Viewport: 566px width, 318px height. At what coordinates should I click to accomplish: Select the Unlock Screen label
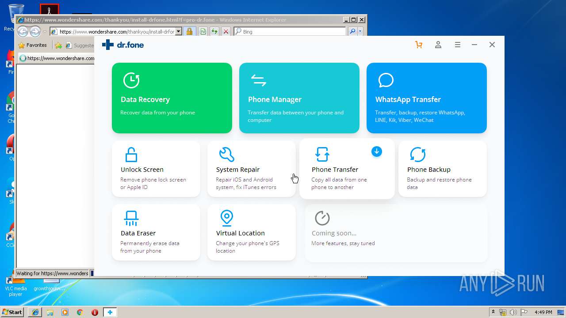(x=142, y=170)
